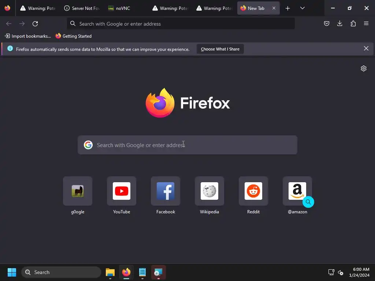Switch to the noVNC tab
This screenshot has width=375, height=281.
coord(126,8)
